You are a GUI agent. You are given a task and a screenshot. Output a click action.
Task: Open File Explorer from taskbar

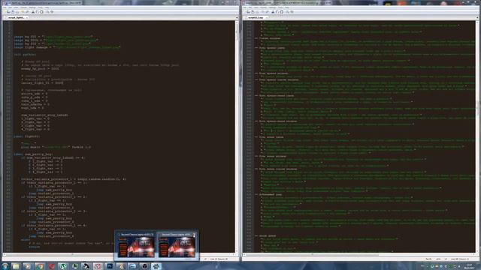(16, 266)
